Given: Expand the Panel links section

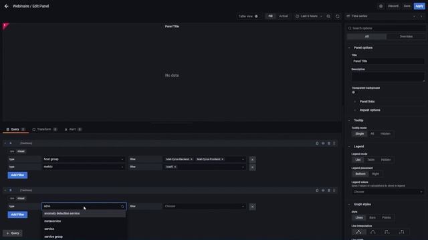Looking at the screenshot, I should pos(367,101).
